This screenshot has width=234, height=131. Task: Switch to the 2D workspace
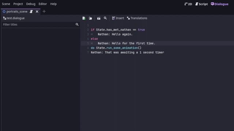tap(188, 4)
